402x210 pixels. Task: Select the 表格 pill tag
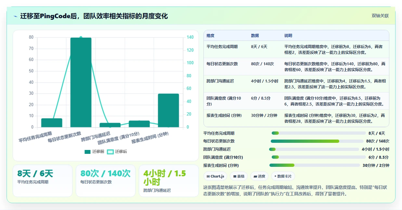(239, 176)
